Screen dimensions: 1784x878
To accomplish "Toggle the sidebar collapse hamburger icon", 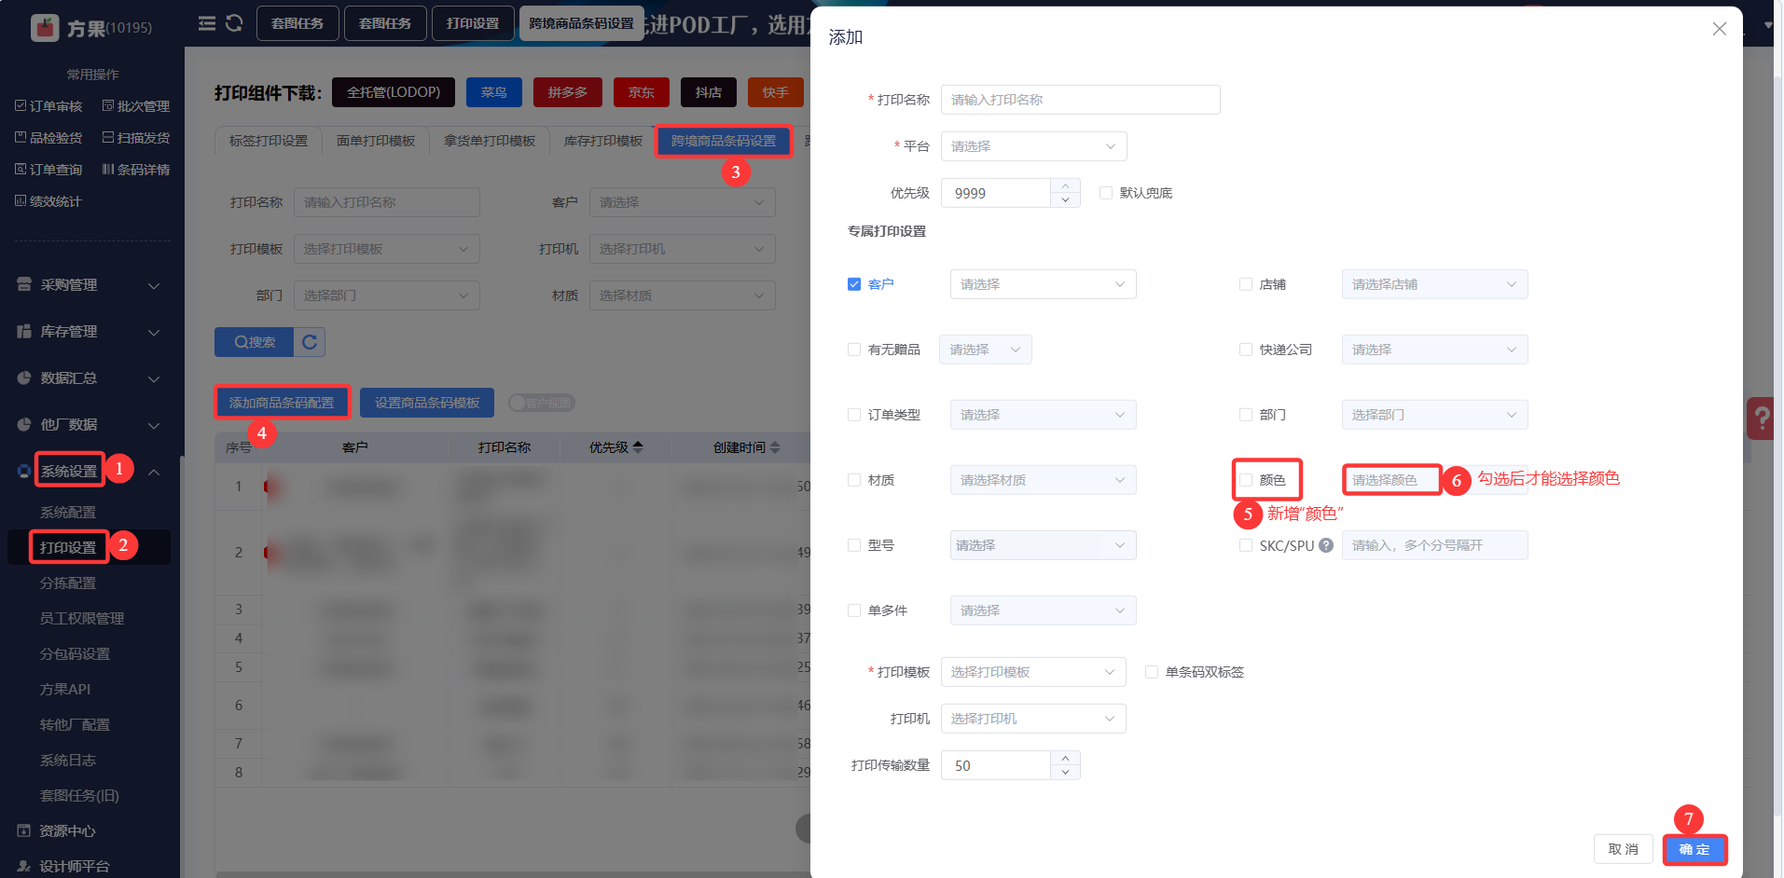I will (207, 23).
